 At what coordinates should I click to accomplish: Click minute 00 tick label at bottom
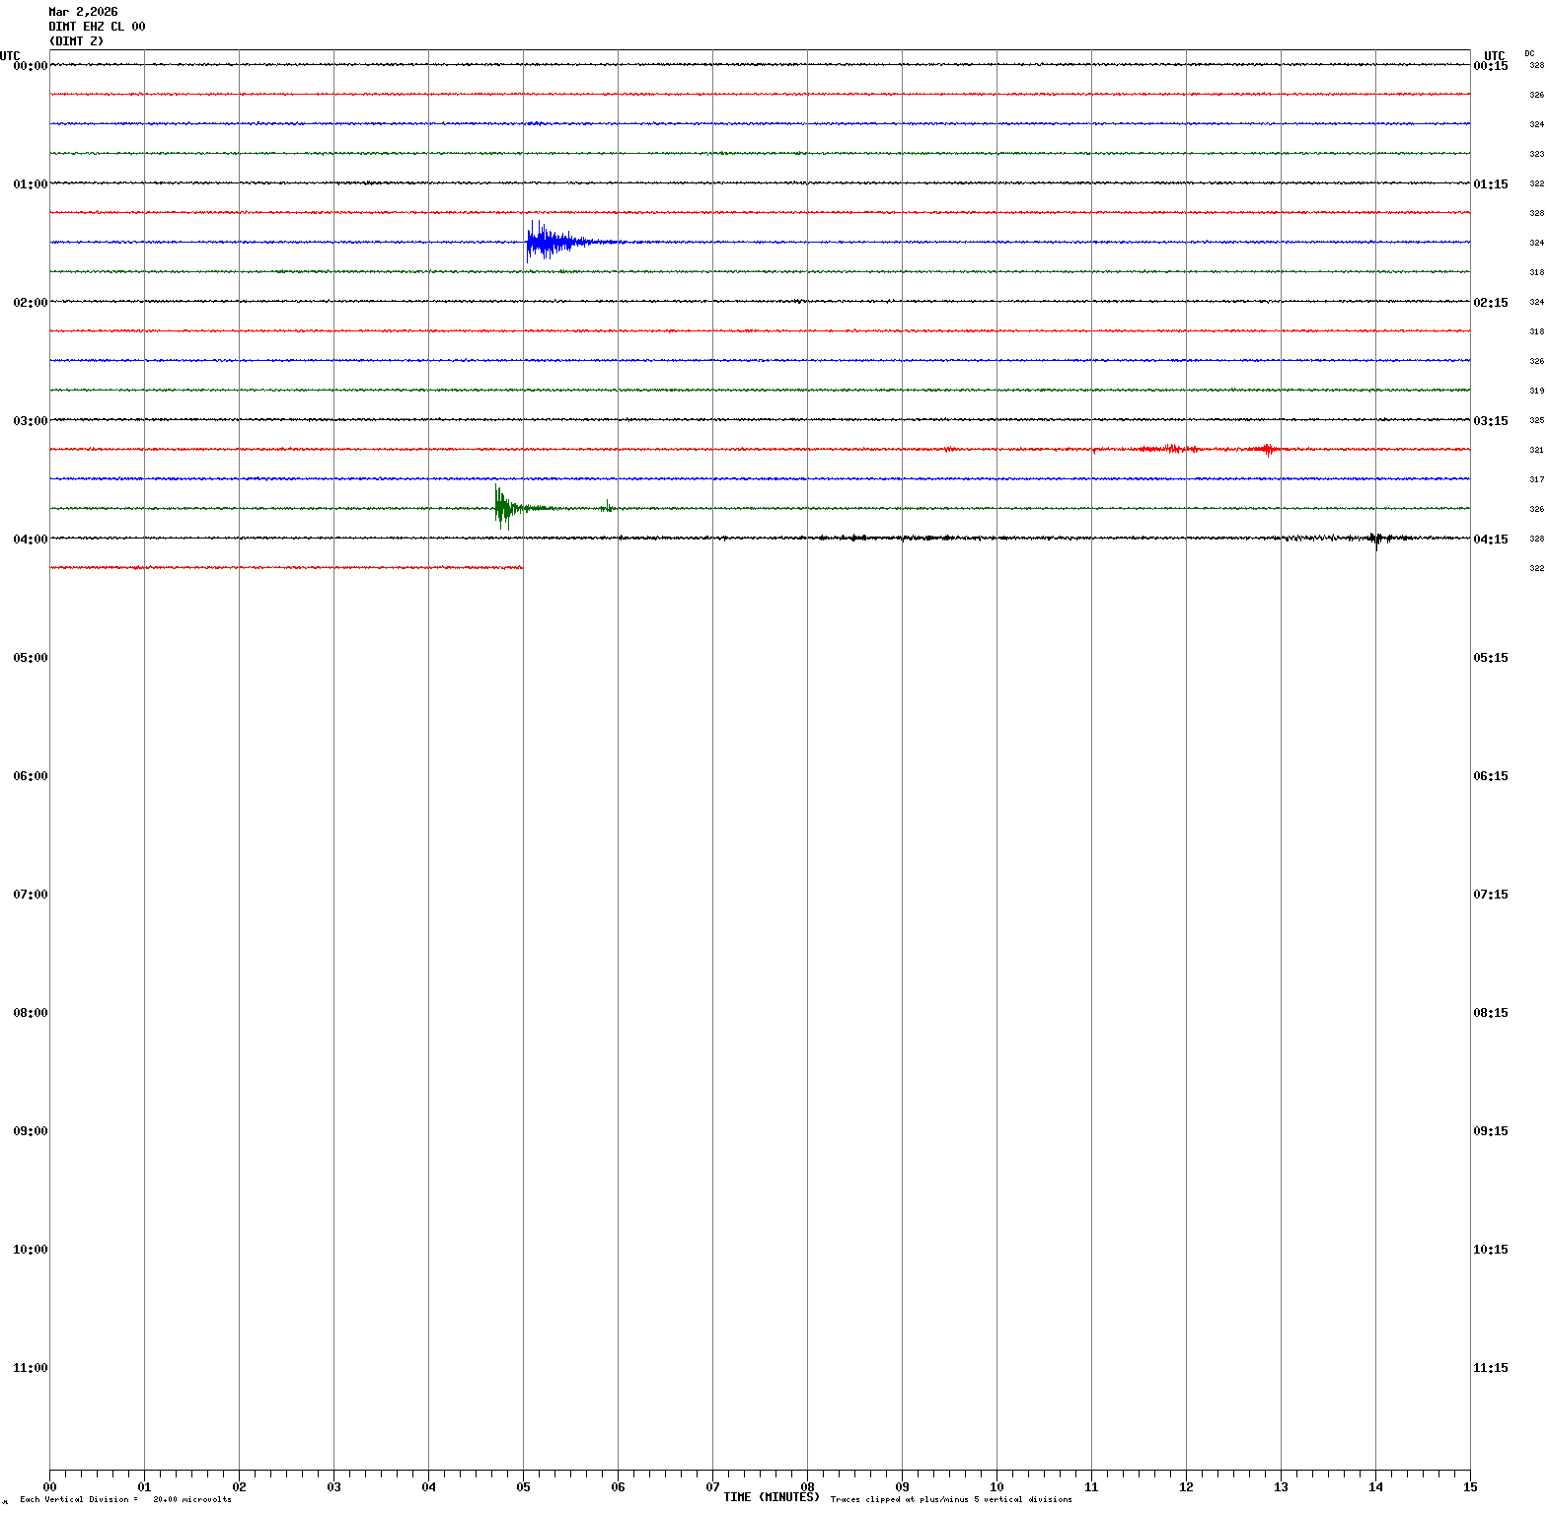coord(49,1487)
